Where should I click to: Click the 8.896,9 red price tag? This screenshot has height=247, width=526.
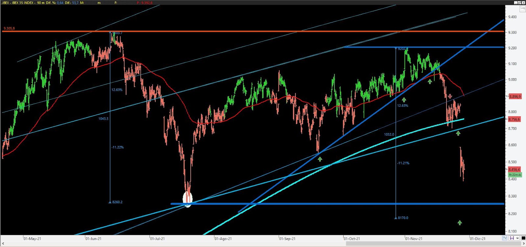pos(515,97)
